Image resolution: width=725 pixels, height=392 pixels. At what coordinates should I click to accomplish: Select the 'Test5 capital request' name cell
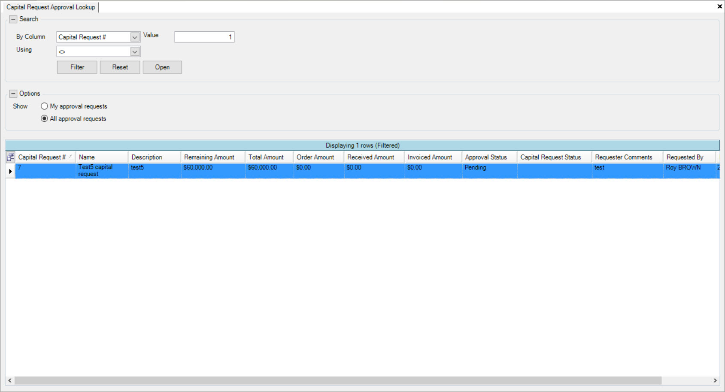click(102, 171)
